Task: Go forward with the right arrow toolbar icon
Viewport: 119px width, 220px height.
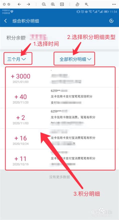Action: [x=28, y=4]
